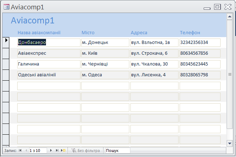Image resolution: width=236 pixels, height=157 pixels.
Task: Click the city field 'м. Чернівці'
Action: (105, 64)
